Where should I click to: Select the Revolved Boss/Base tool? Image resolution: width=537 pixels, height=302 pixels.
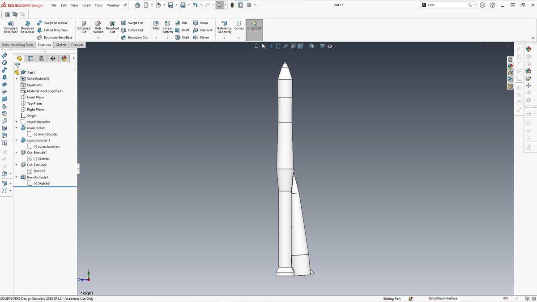pos(28,27)
